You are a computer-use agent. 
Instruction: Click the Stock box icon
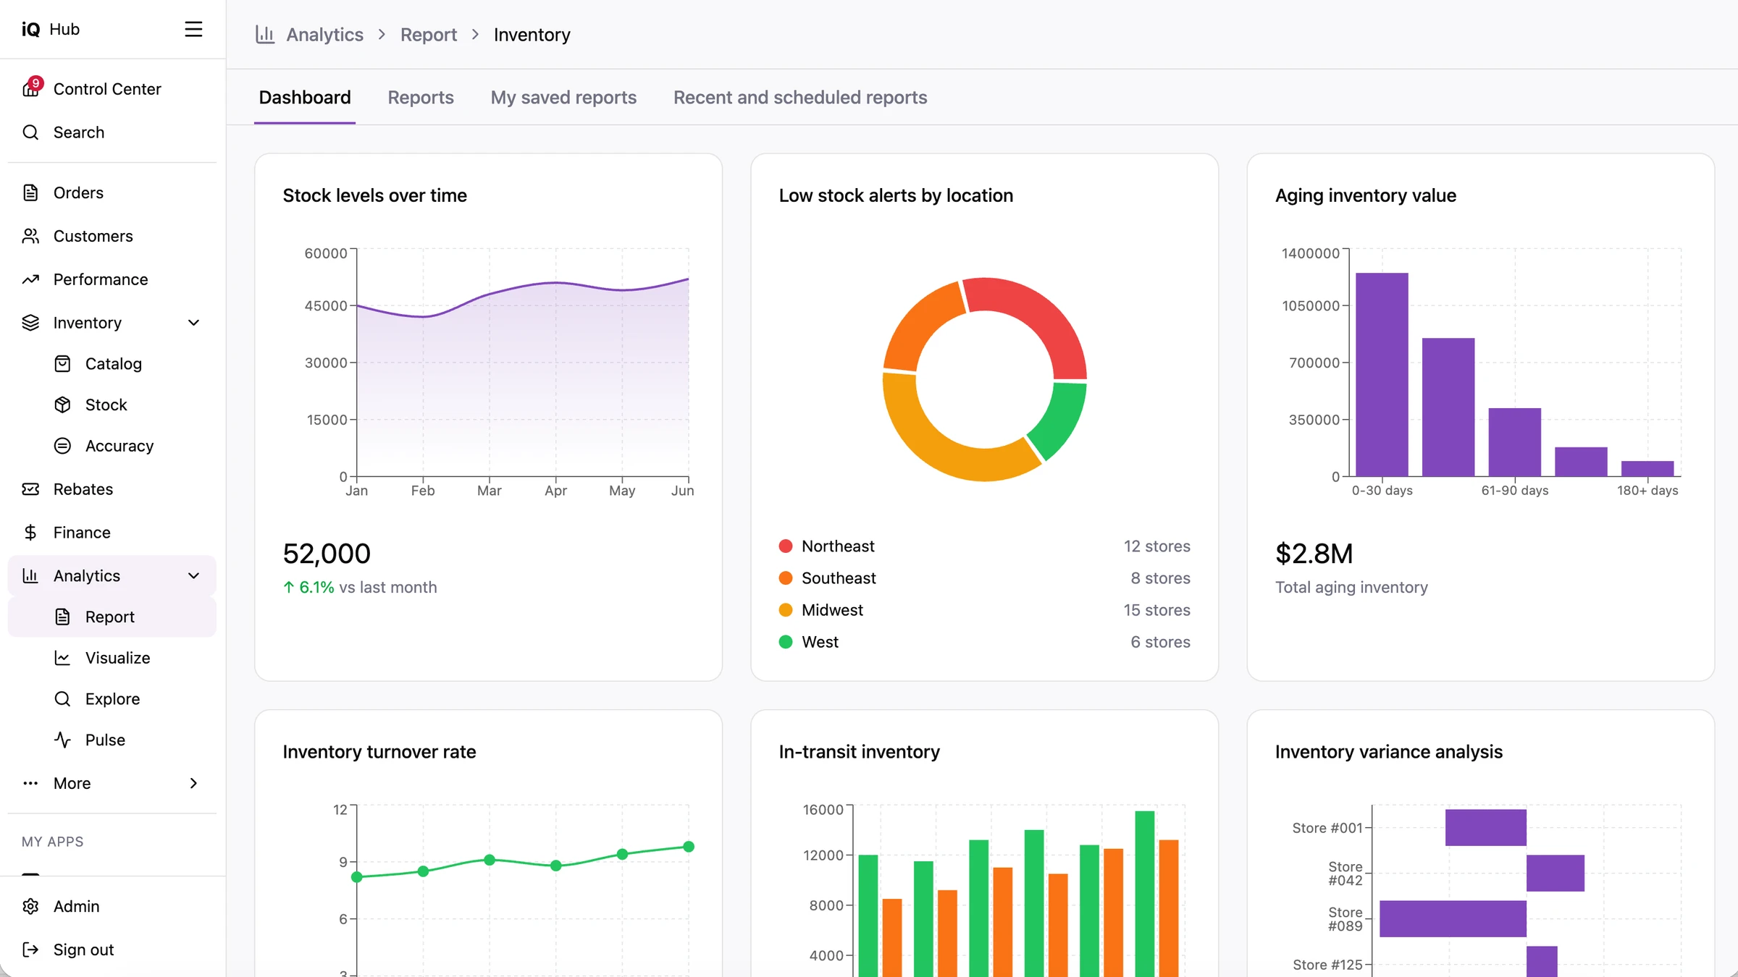point(62,405)
